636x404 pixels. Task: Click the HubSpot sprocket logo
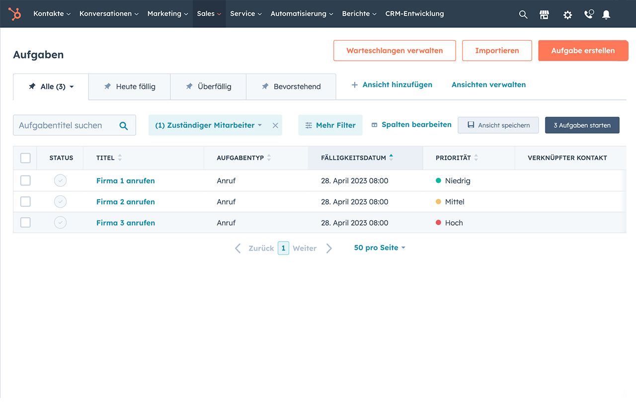tap(15, 14)
